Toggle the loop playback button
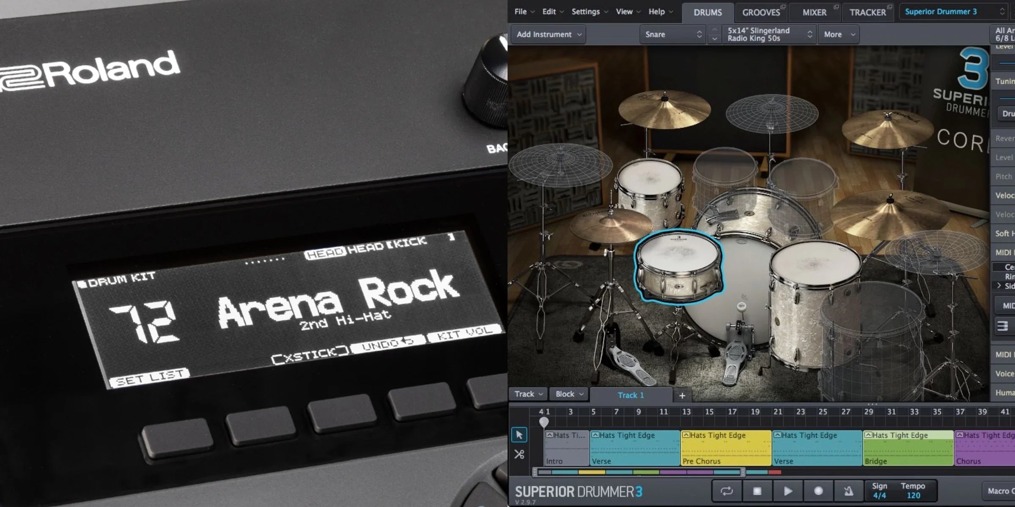This screenshot has height=507, width=1015. tap(727, 491)
